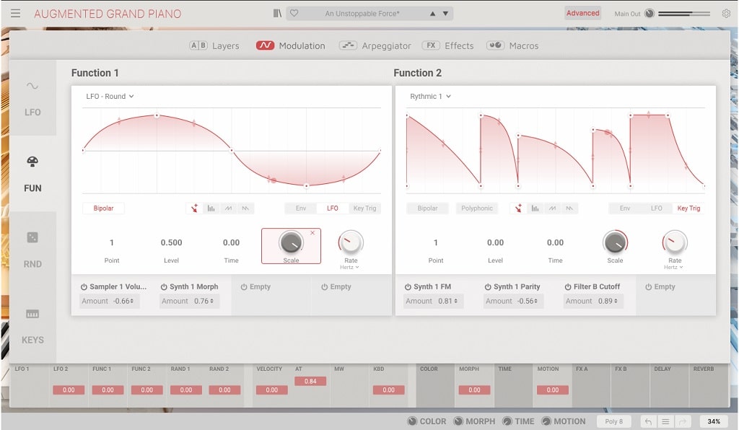Toggle Bipolar mode for Function 1
The image size is (739, 430).
(x=103, y=209)
